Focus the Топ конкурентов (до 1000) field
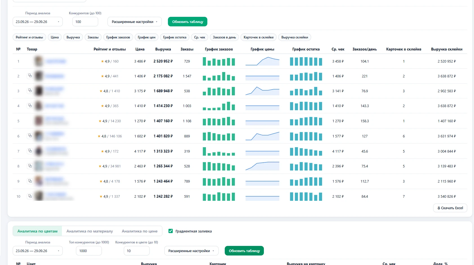Screen dimensions: 474x265 (x=89, y=251)
